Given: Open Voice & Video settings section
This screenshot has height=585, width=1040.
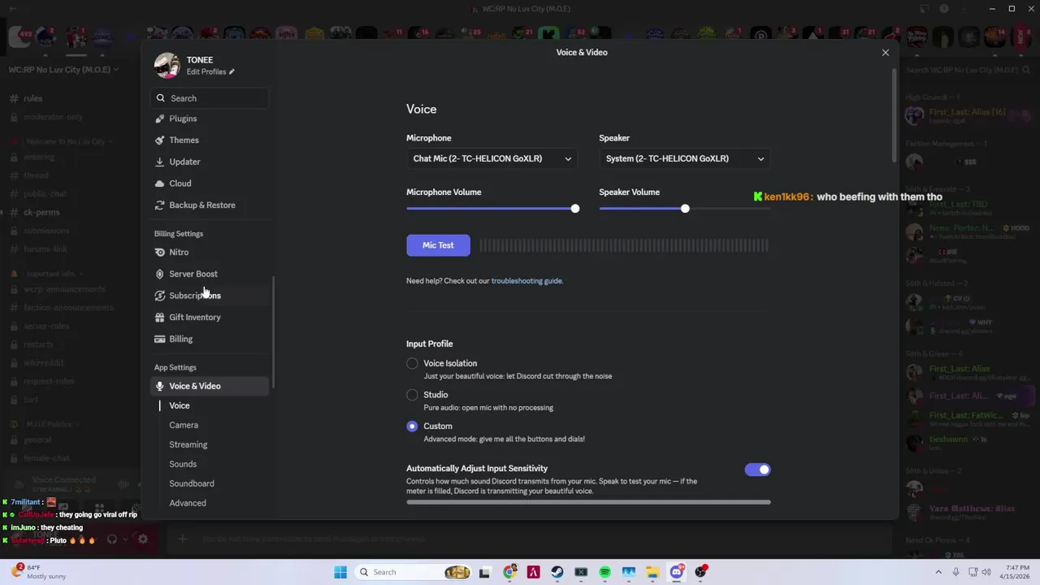Looking at the screenshot, I should (210, 386).
